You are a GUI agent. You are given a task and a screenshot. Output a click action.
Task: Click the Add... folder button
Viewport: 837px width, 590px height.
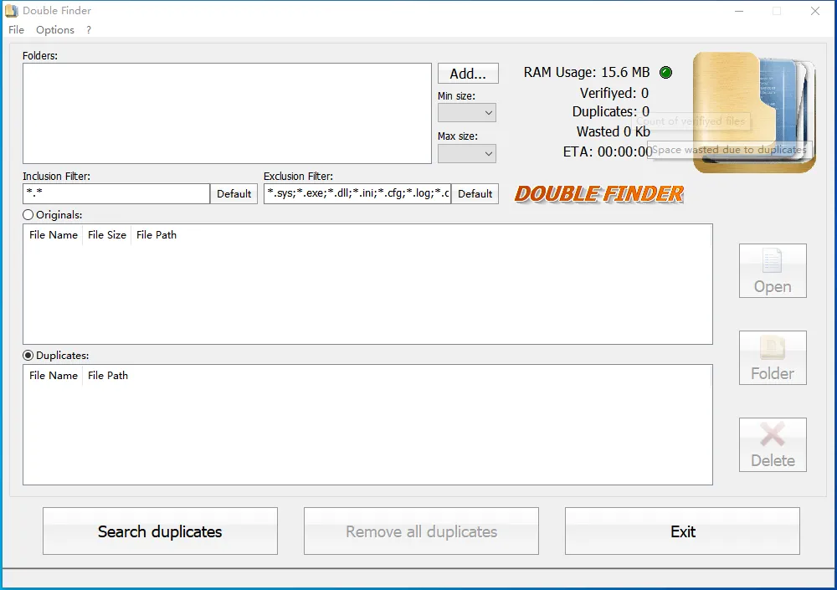tap(468, 73)
